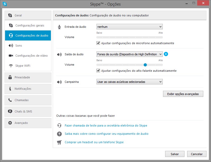Select Configurações de áudio in sidebar

point(28,35)
